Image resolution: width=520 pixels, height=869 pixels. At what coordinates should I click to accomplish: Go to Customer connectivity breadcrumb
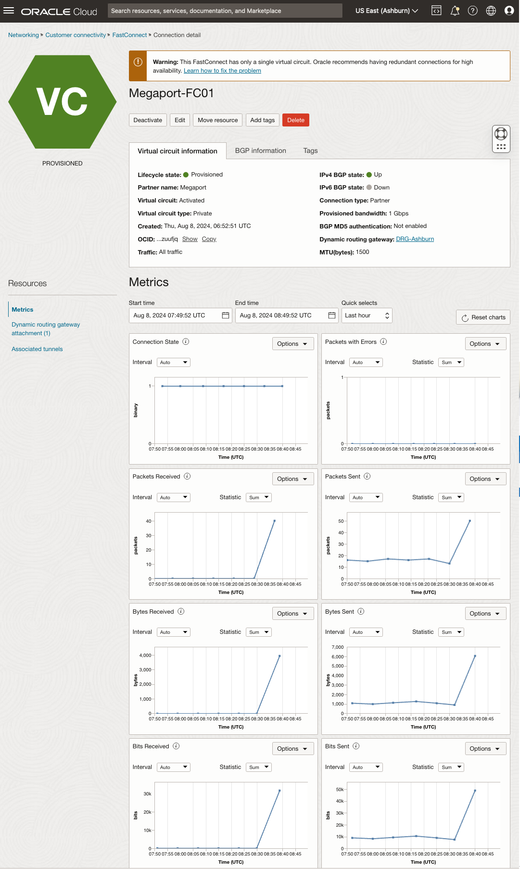pyautogui.click(x=76, y=35)
